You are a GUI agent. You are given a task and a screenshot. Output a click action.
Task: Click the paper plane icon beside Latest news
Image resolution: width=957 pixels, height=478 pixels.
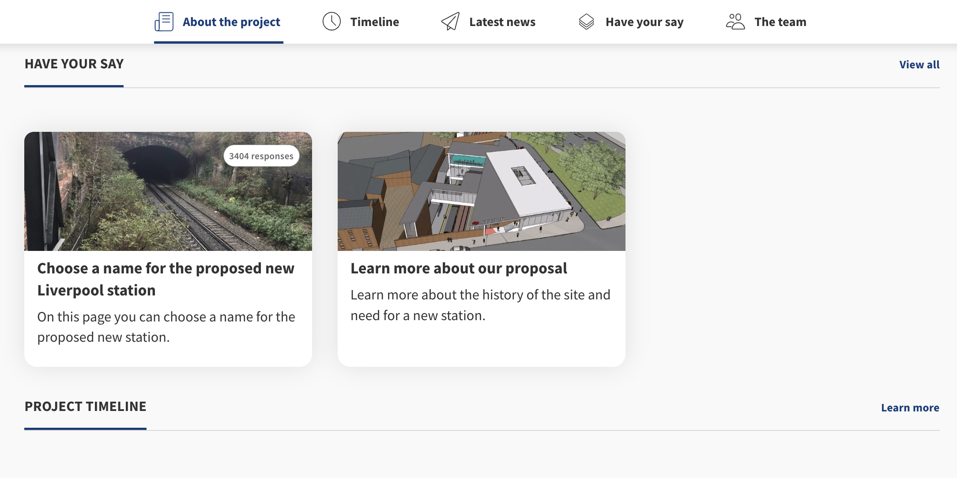450,22
